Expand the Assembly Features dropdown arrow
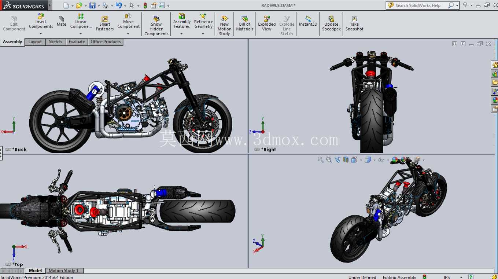Screen dimensions: 498x279 pos(182,34)
